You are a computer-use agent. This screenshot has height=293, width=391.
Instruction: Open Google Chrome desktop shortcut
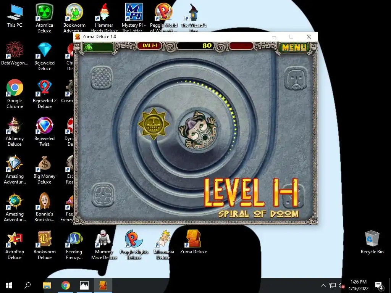click(15, 94)
